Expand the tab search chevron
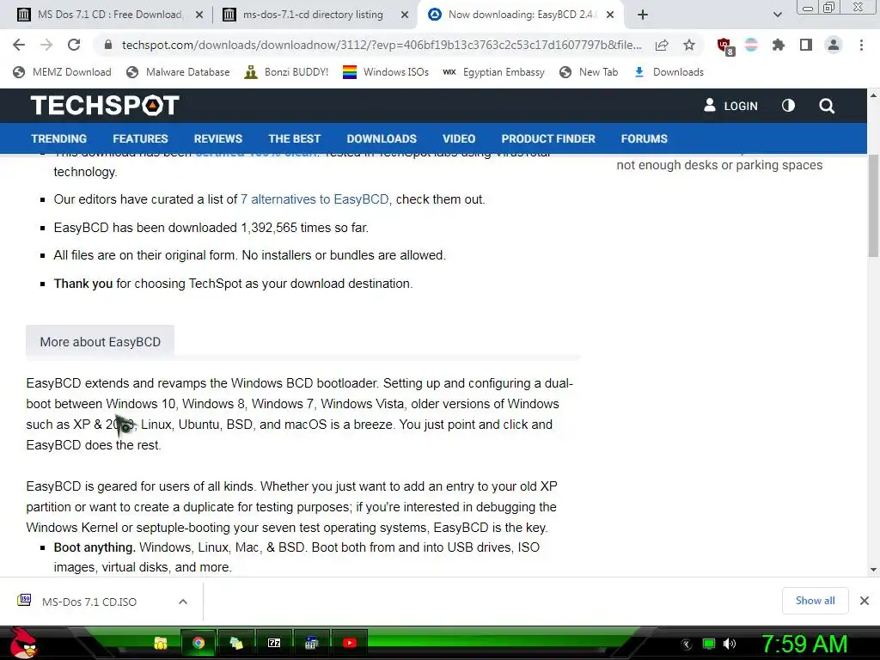 [777, 15]
